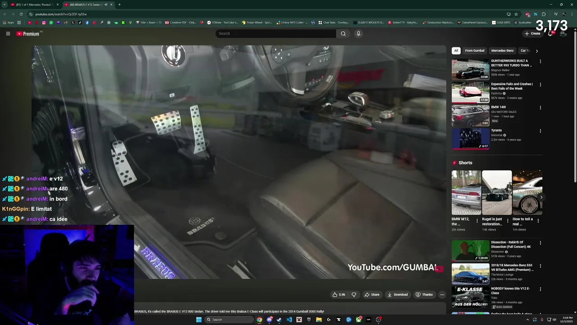Switch to the BRABUS E V12 Sedan tab
Viewport: 577px width, 325px height.
[x=88, y=5]
